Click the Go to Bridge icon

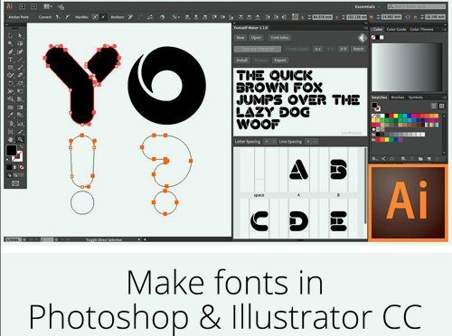(23, 6)
